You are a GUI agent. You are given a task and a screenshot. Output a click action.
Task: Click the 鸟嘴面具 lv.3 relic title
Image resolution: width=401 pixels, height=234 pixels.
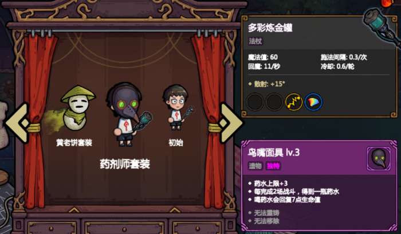pos(274,153)
